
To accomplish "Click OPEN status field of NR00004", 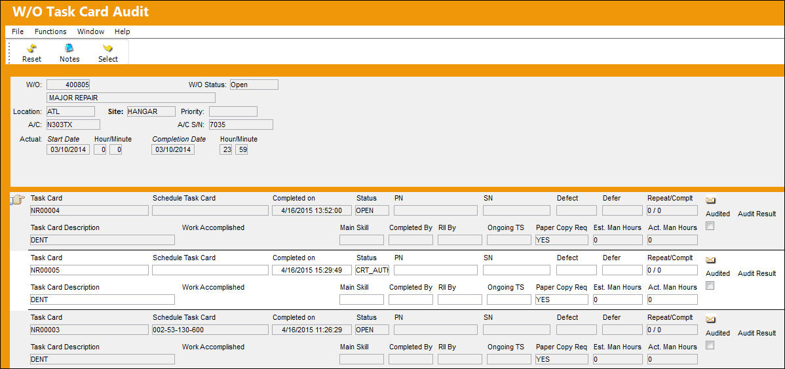I will pyautogui.click(x=372, y=210).
